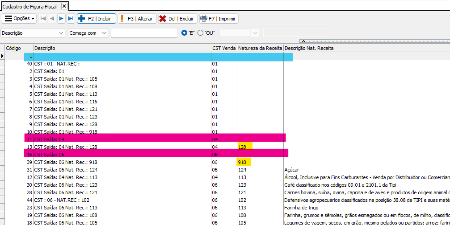The image size is (450, 225).
Task: Select the Cadastro de Figura Fiscal tab
Action: pos(29,6)
